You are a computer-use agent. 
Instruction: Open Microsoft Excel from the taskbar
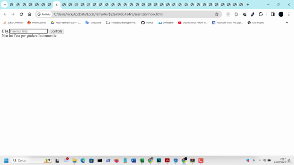click(142, 160)
